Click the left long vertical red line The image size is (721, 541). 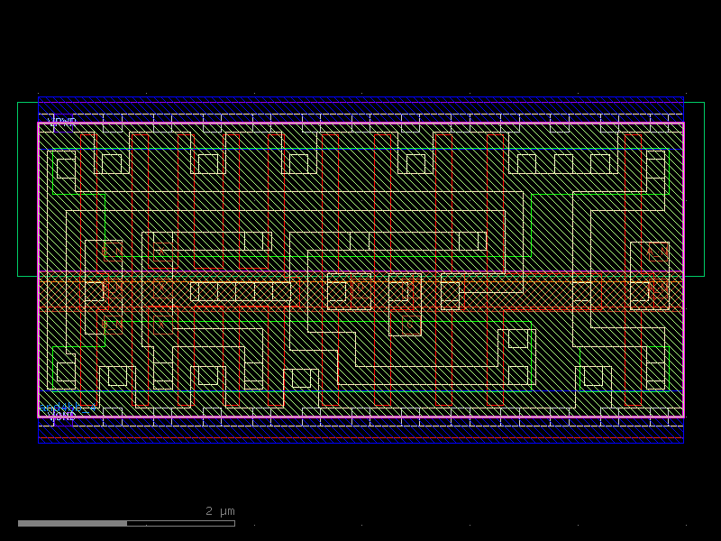[x=132, y=270]
